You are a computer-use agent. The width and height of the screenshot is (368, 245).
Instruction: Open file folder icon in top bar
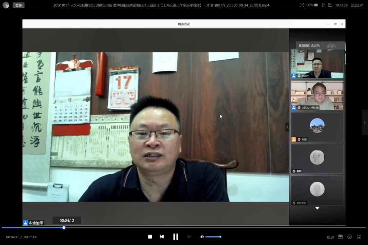click(330, 5)
